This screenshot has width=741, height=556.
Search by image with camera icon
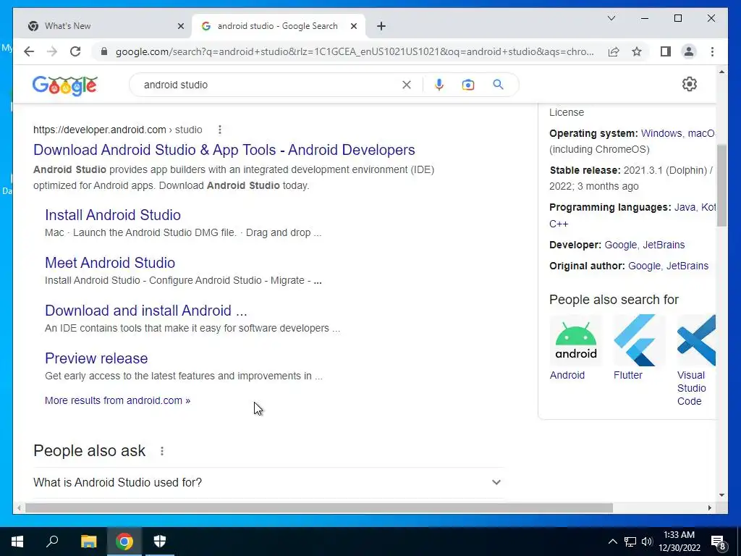[468, 85]
